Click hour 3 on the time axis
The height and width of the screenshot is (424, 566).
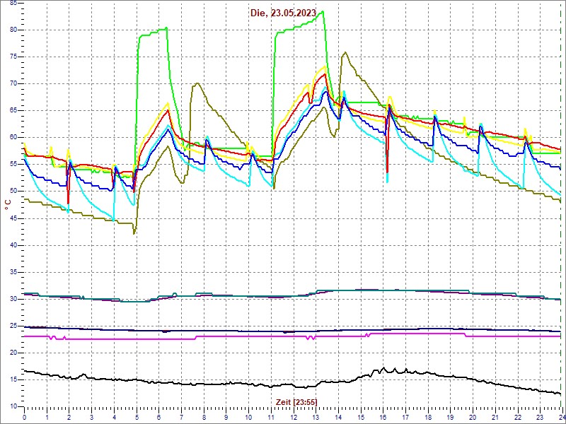[91, 417]
